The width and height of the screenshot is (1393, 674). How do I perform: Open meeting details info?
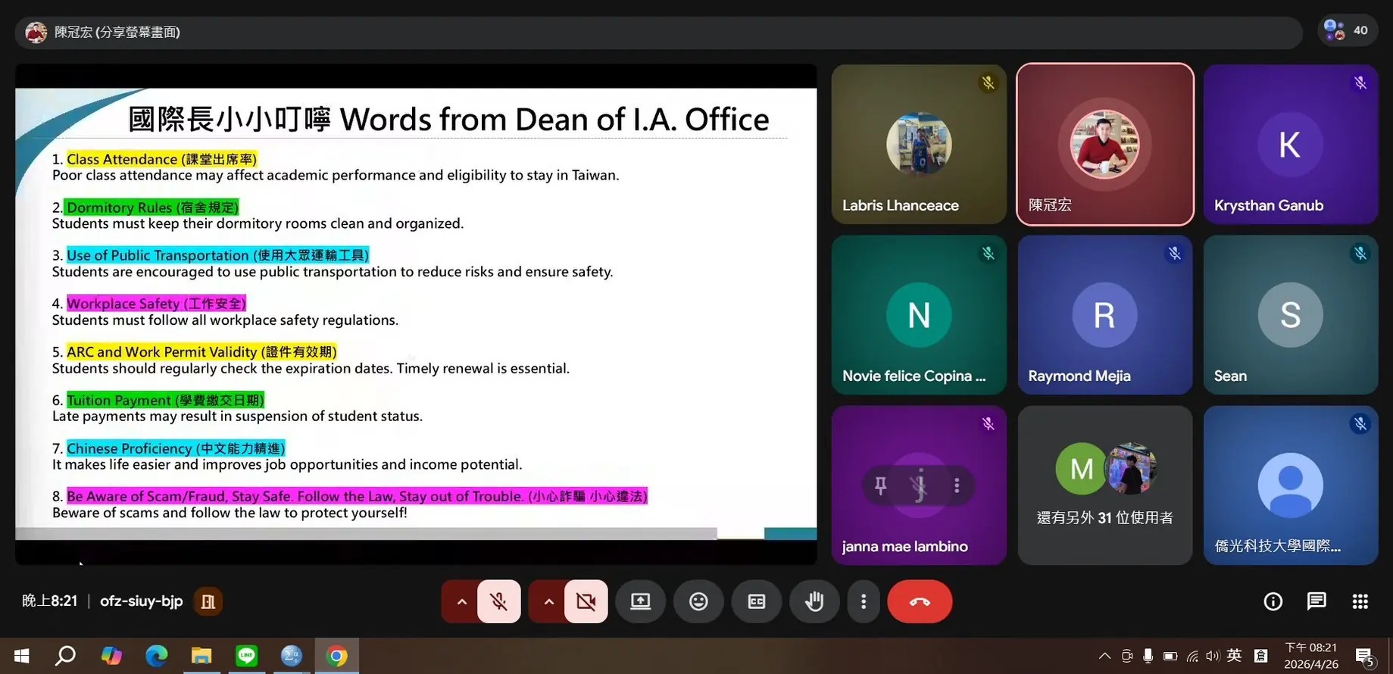pyautogui.click(x=1273, y=601)
